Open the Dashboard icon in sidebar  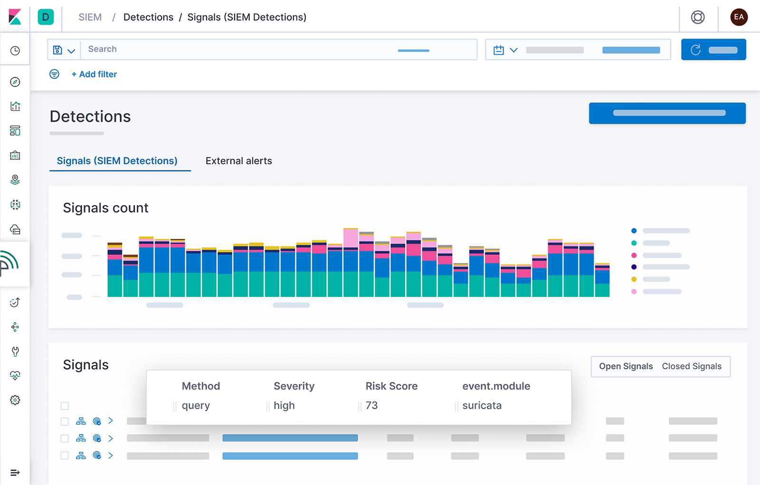[x=15, y=131]
